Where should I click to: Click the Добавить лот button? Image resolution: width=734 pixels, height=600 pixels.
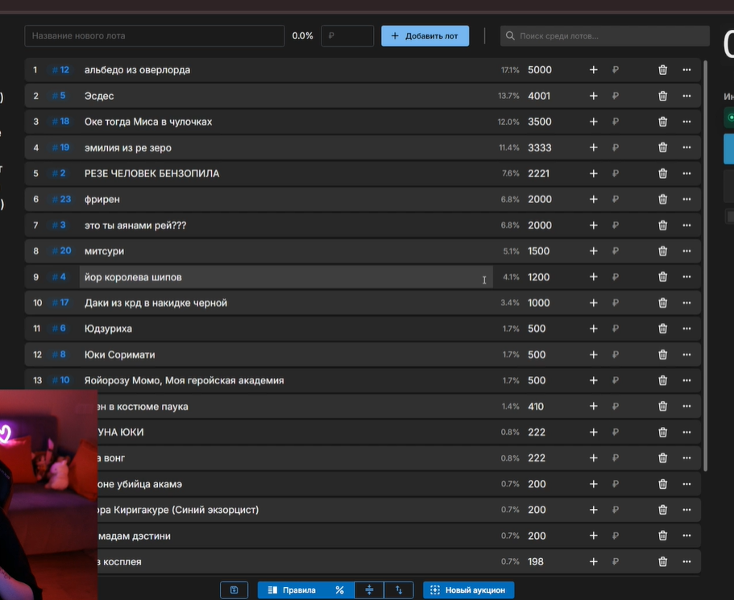(x=425, y=36)
